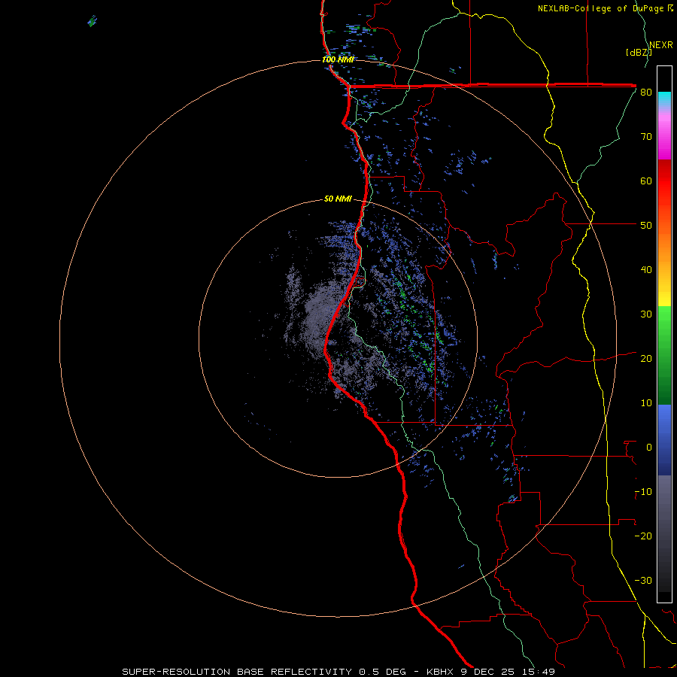Screen dimensions: 677x677
Task: Click the 10 value on the dBZ scale
Action: point(646,403)
